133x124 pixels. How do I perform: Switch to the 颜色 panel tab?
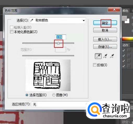coord(125,11)
